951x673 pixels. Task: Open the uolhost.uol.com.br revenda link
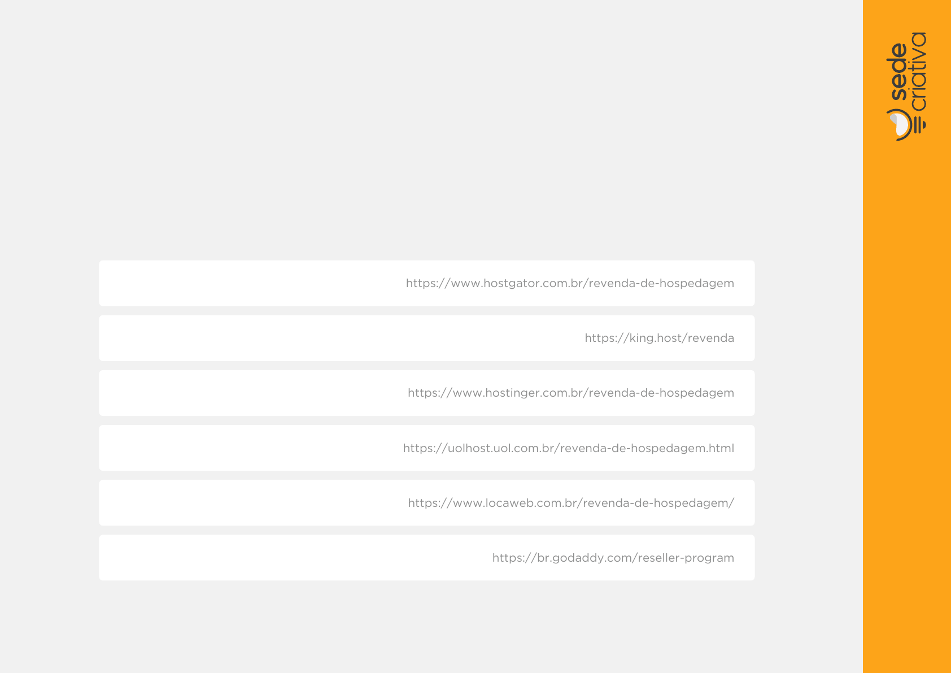click(569, 448)
